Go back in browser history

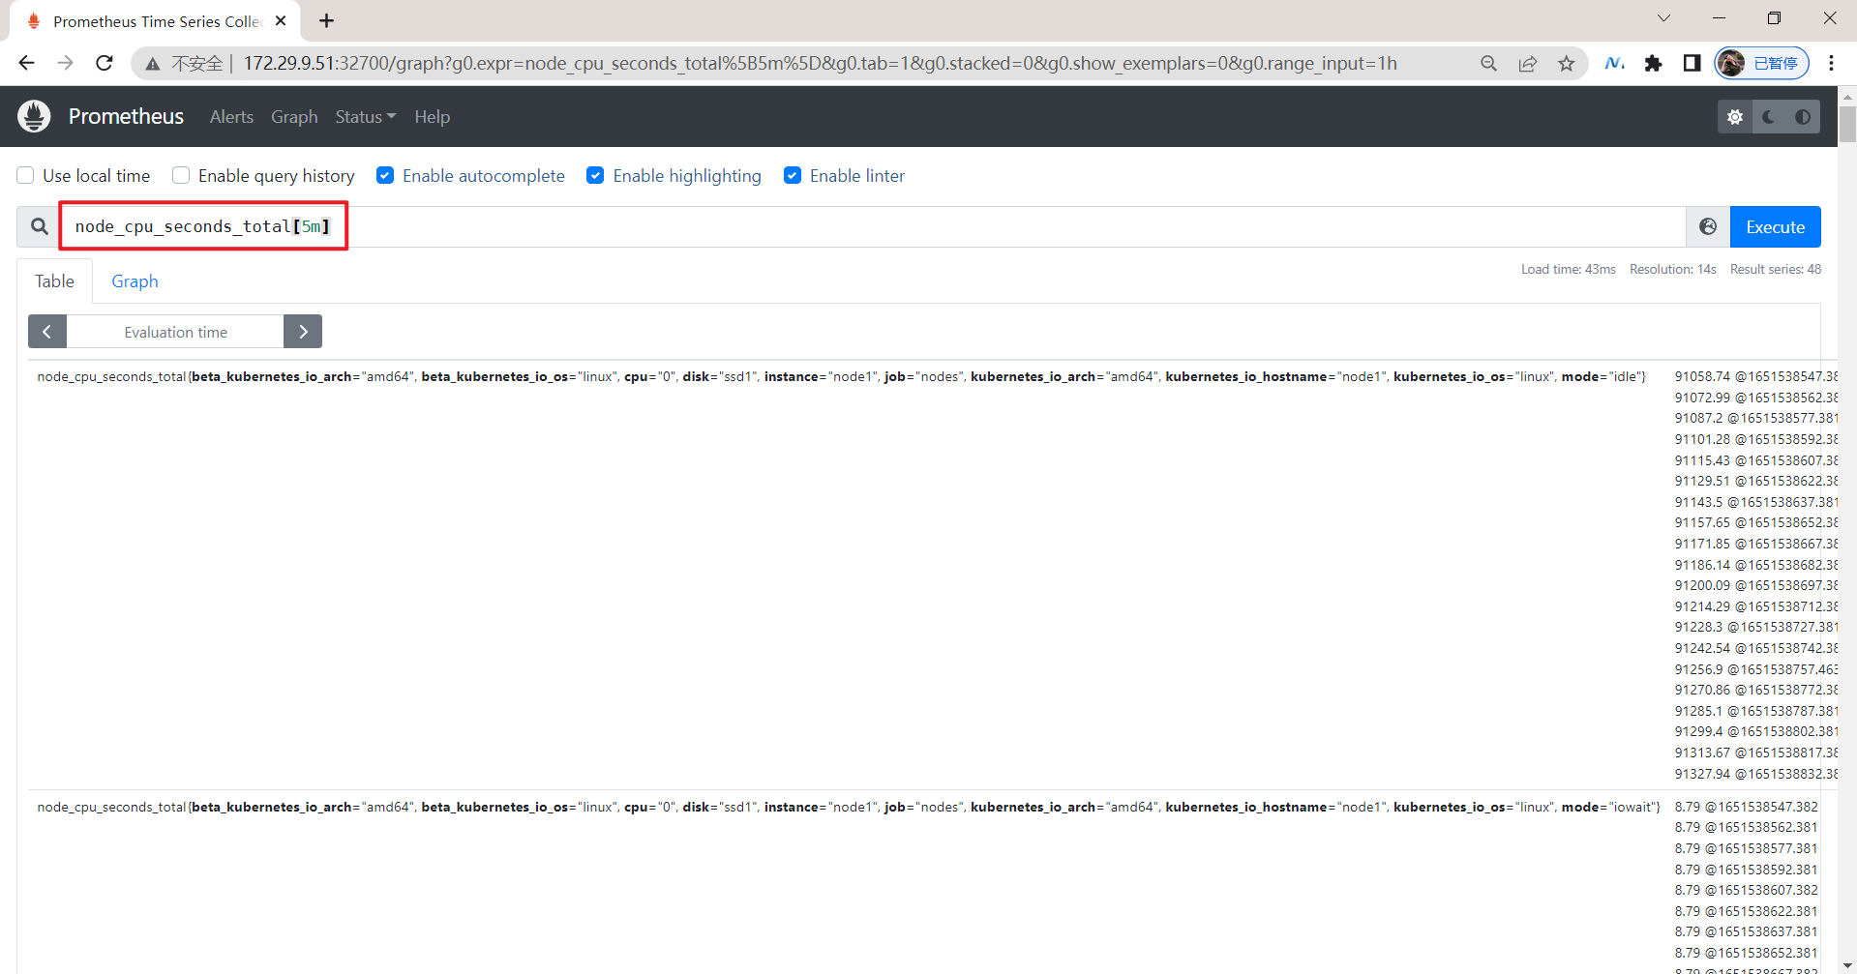click(x=26, y=63)
